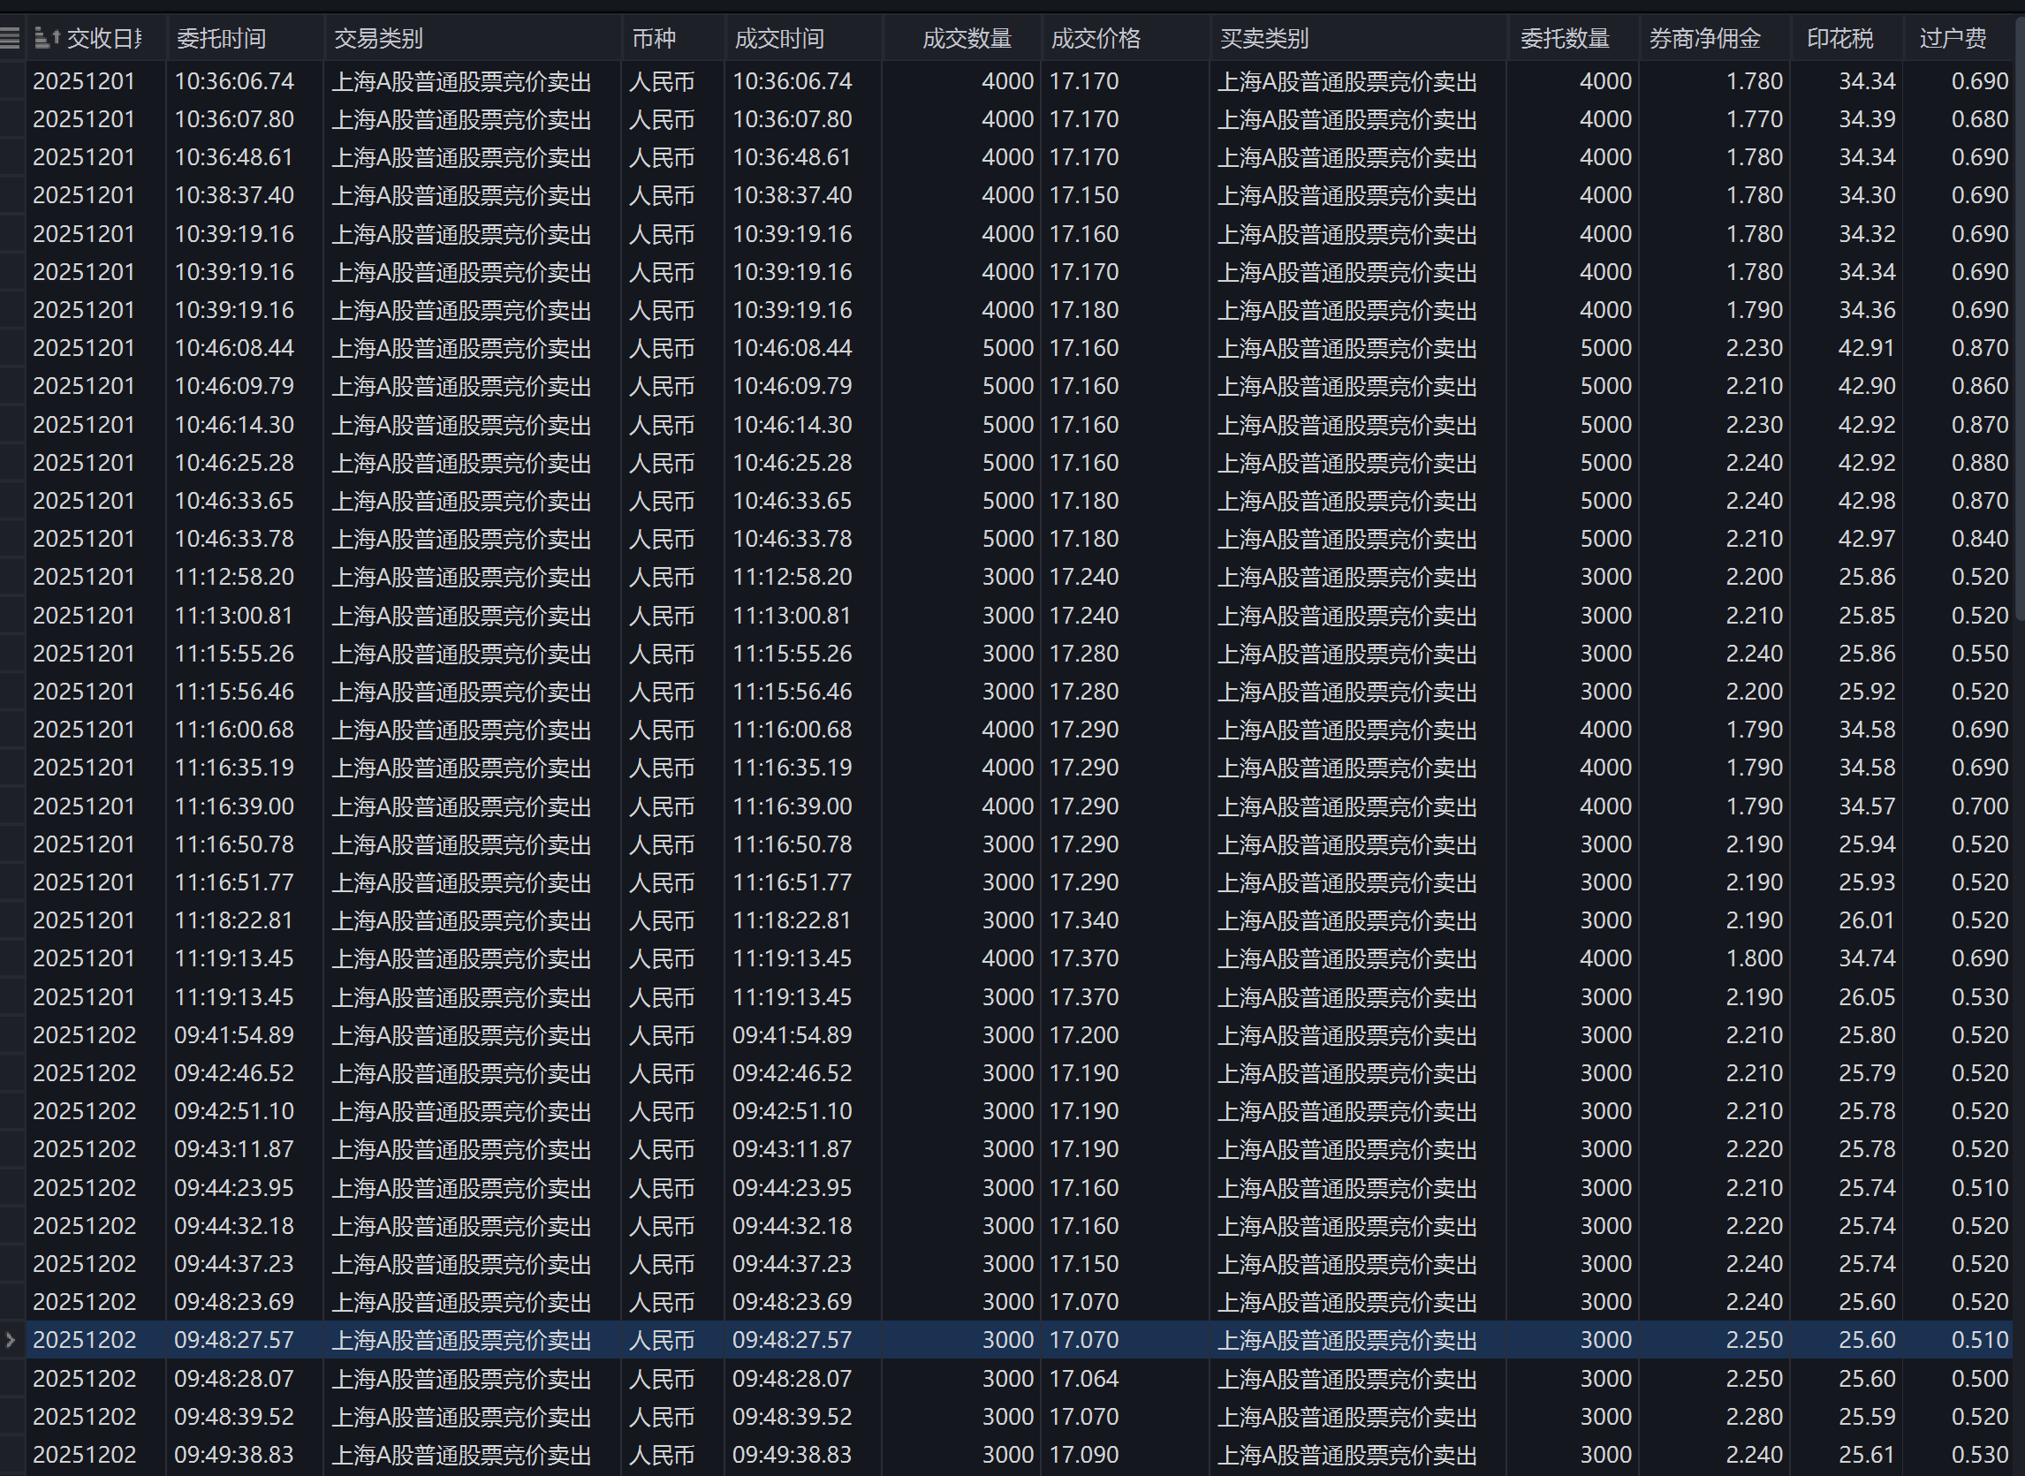2025x1476 pixels.
Task: Sort by the 成交价格 header
Action: coord(1096,38)
